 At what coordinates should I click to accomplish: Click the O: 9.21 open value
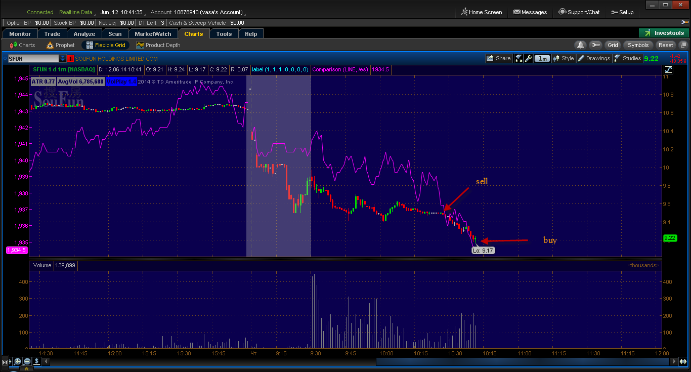154,69
